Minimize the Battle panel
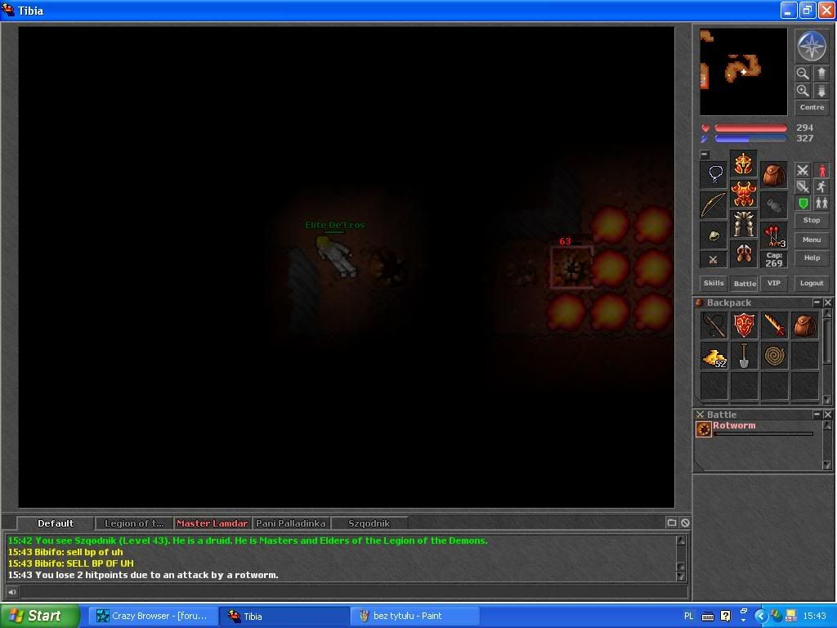 (x=817, y=415)
